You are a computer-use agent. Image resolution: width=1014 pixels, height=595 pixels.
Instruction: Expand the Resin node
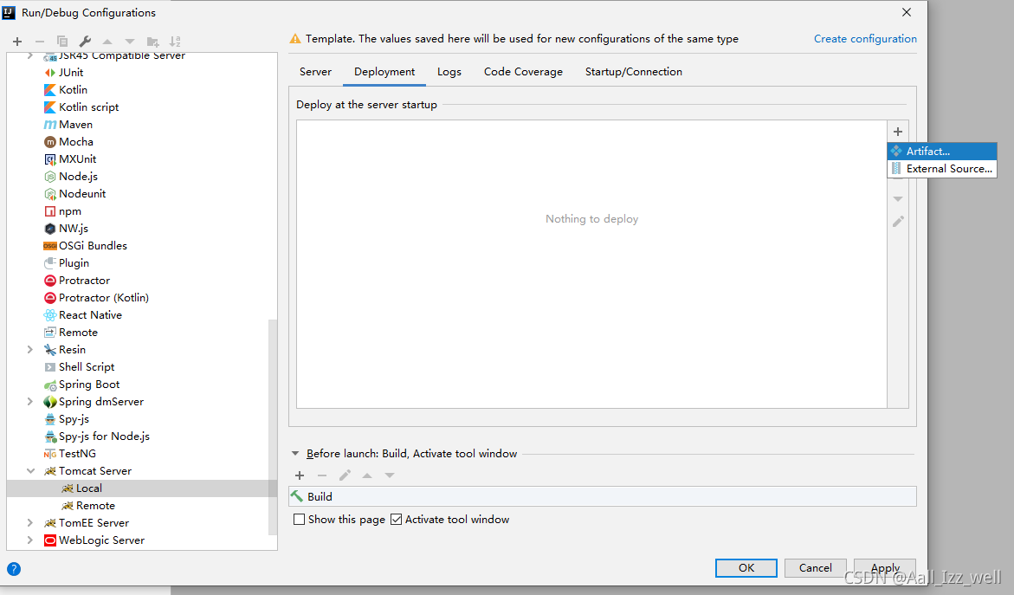tap(29, 349)
